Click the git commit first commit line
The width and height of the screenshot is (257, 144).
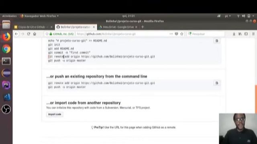pos(69,52)
